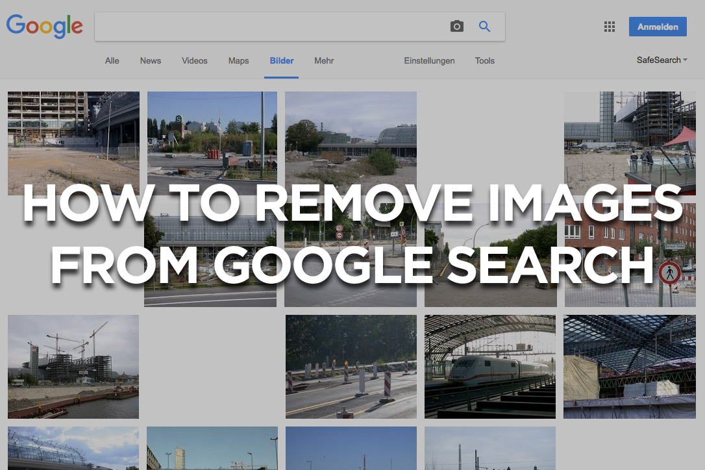Click the magnifying glass search icon
The image size is (705, 470).
484,26
